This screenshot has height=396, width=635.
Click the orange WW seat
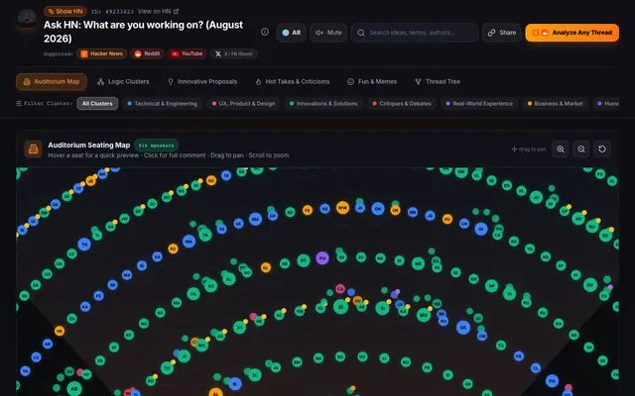tap(342, 208)
